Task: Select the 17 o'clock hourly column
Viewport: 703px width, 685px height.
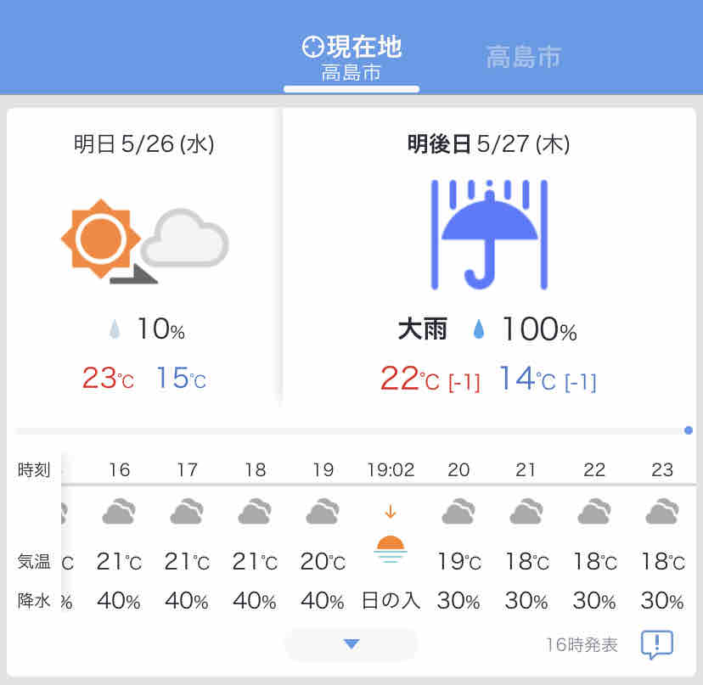Action: click(x=187, y=535)
